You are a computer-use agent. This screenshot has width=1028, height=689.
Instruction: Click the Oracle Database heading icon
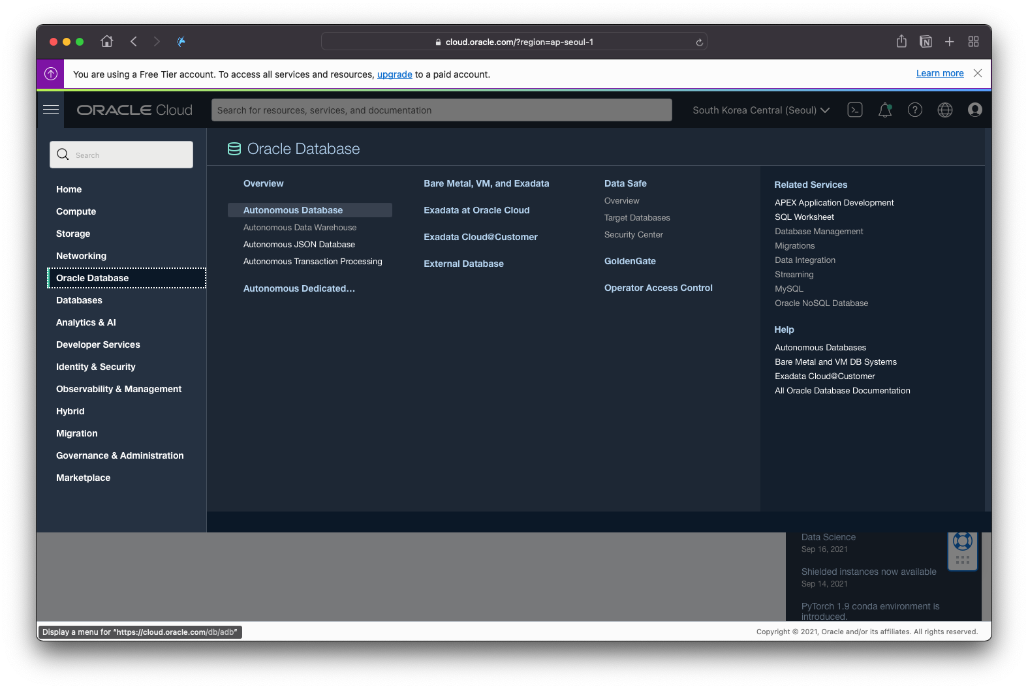click(x=234, y=149)
